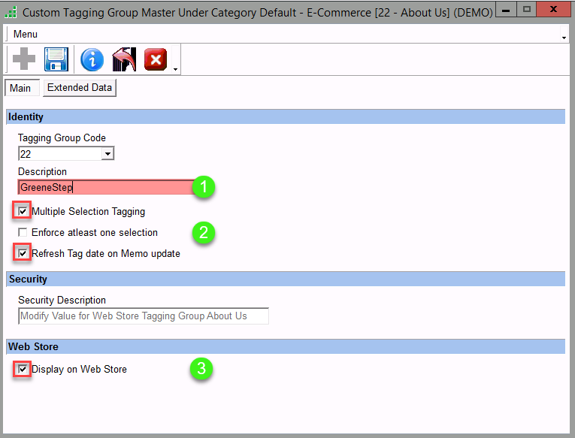Toggle Display on Web Store checkbox
Viewport: 575px width, 438px height.
tap(23, 370)
